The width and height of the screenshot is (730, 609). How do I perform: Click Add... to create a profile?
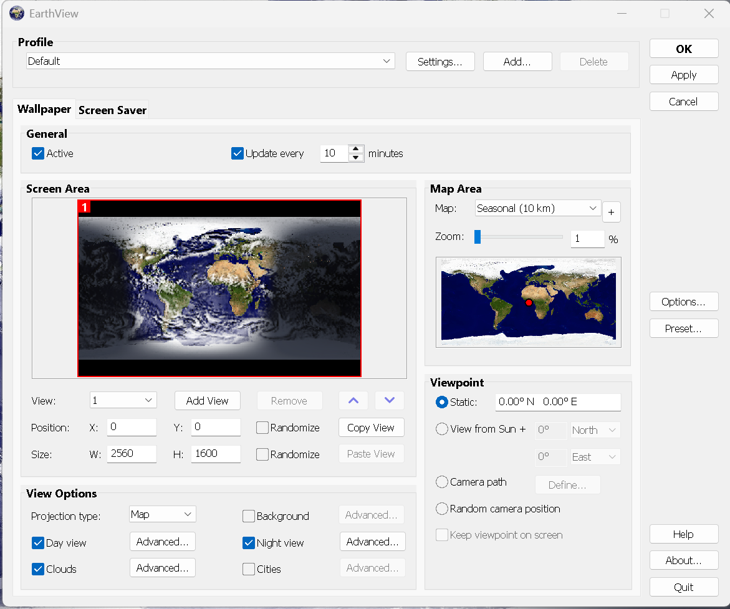tap(517, 62)
